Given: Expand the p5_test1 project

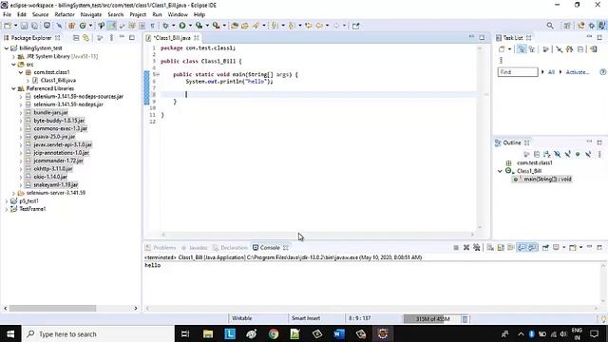Looking at the screenshot, I should point(7,200).
